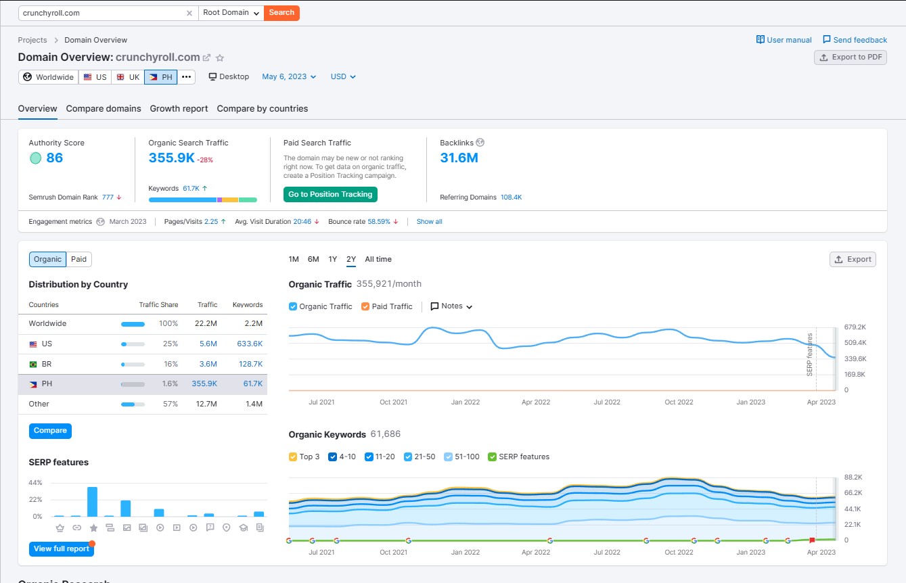The image size is (906, 583).
Task: Click the chart Export button
Action: click(x=853, y=260)
